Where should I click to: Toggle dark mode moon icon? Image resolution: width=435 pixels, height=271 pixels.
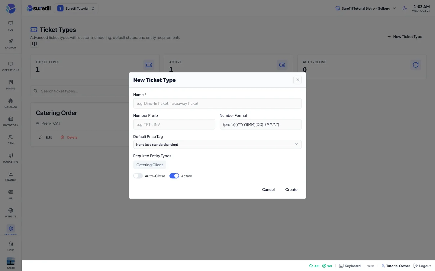coord(404,8)
